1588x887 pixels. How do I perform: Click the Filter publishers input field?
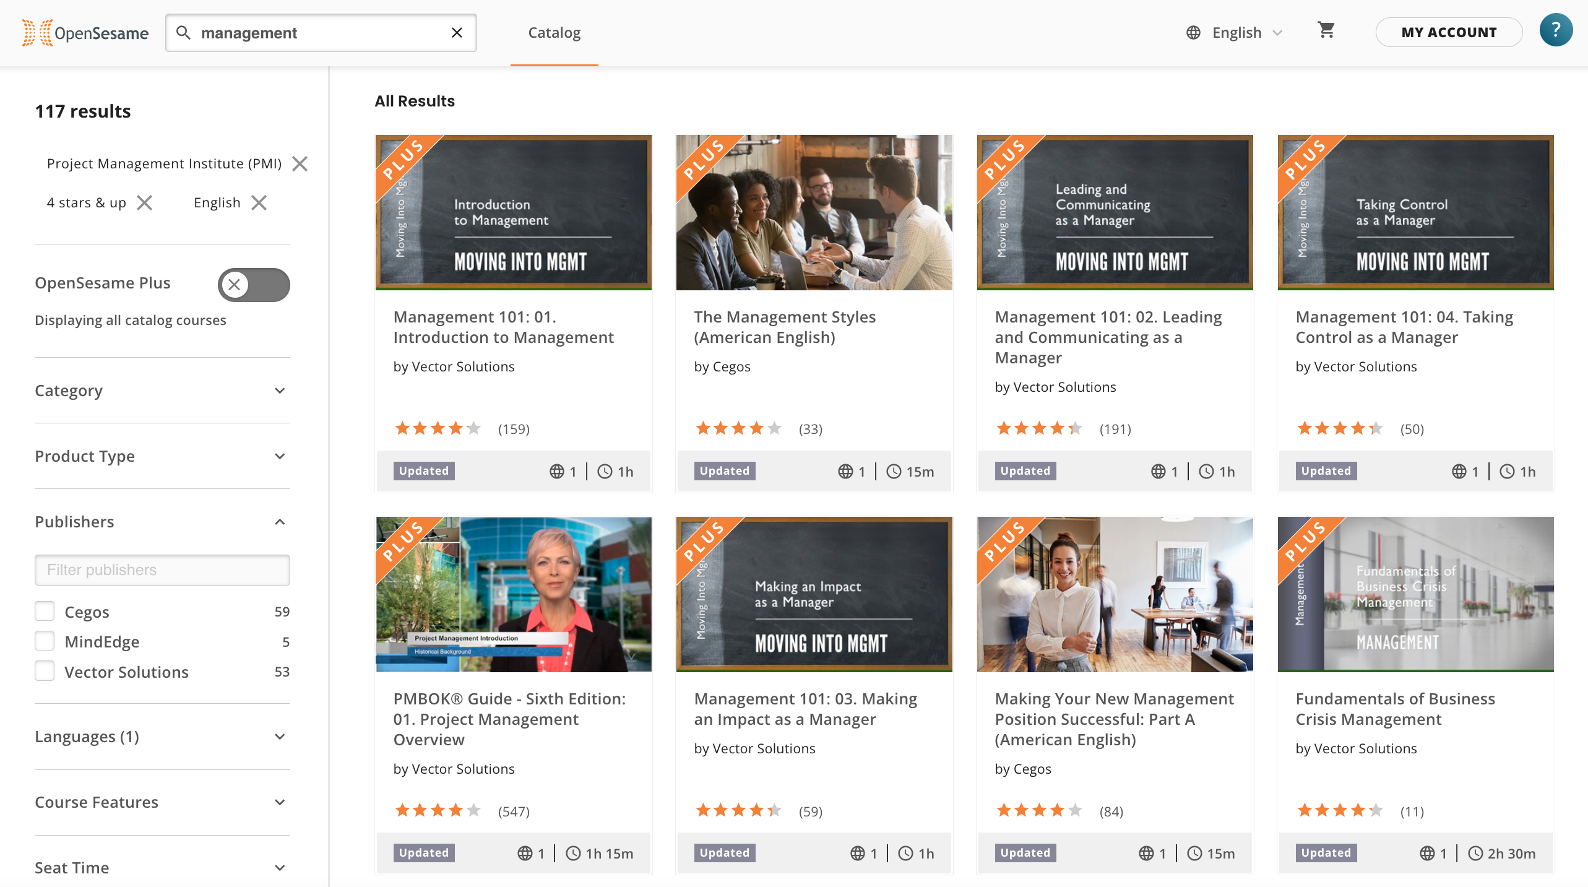pos(162,570)
